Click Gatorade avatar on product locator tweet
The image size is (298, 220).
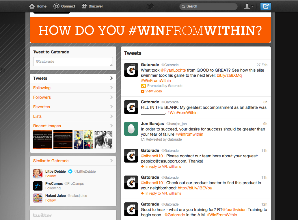click(131, 182)
